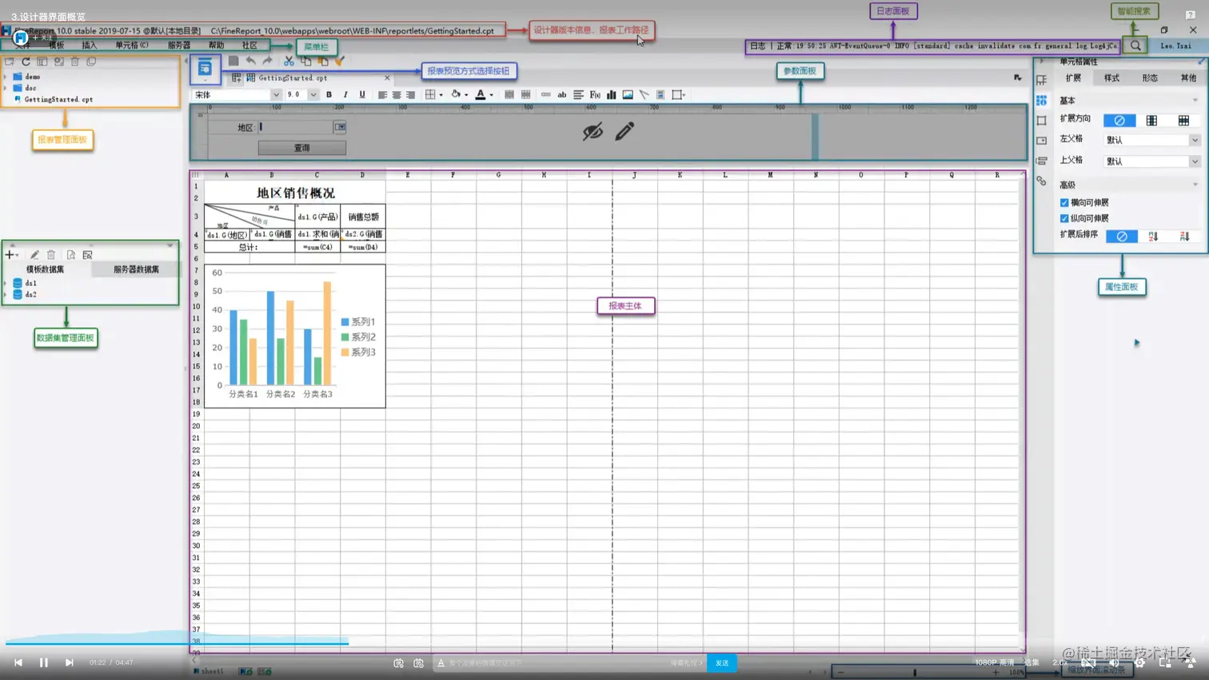Apply italic formatting to the cell
The image size is (1209, 680).
(x=345, y=94)
